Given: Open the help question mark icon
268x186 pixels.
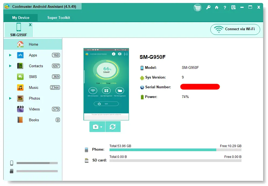Looking at the screenshot, I should tap(225, 8).
